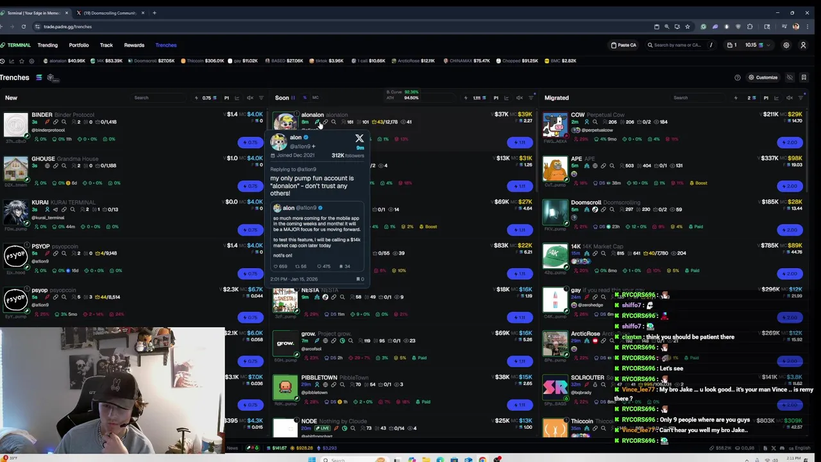Viewport: 821px width, 462px height.
Task: Quick buy 0.75 on BINDER
Action: [250, 142]
